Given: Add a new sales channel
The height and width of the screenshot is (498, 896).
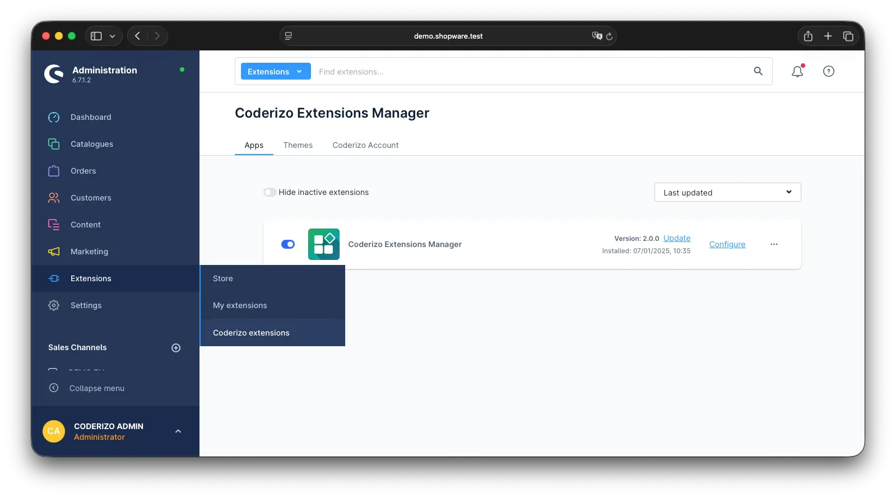Looking at the screenshot, I should click(176, 348).
